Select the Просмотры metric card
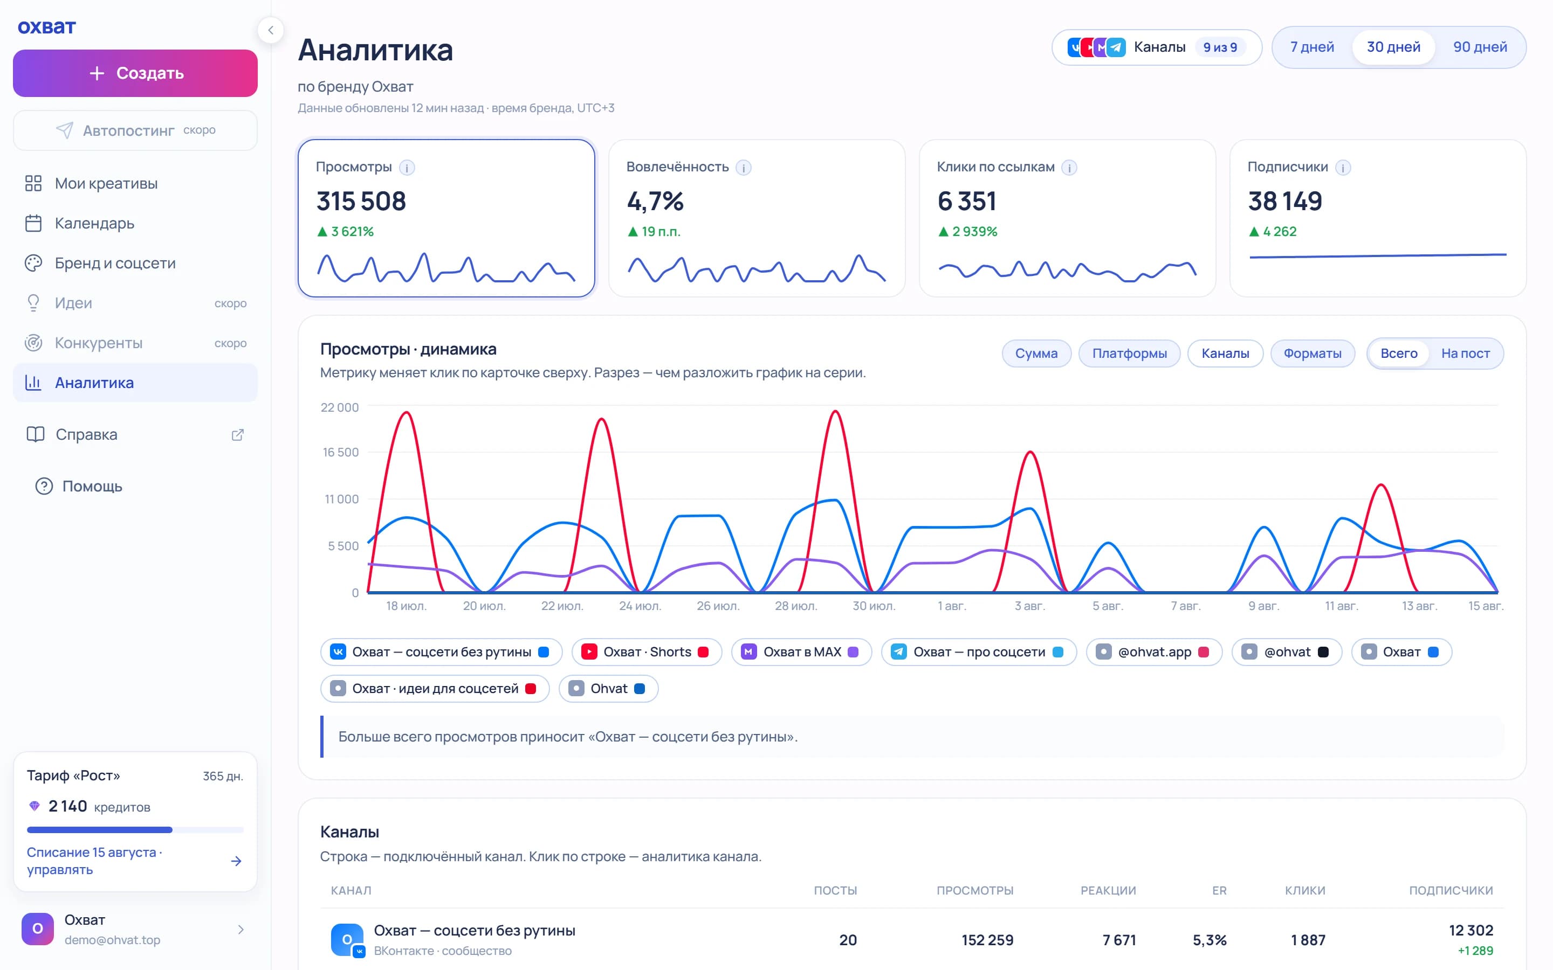Screen dimensions: 1553x970 446,218
